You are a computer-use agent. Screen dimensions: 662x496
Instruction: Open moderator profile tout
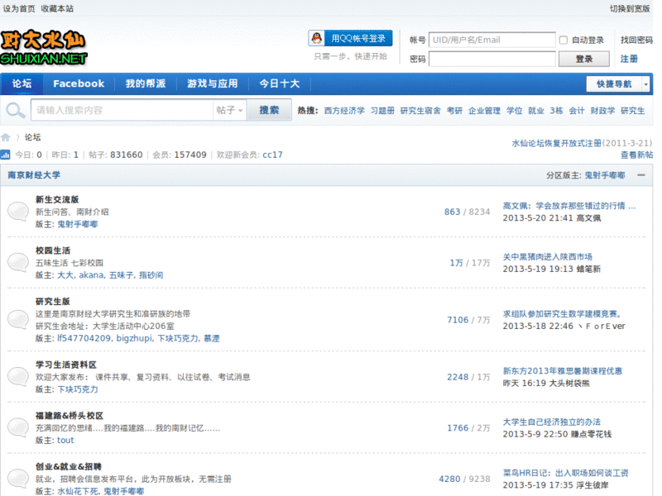pyautogui.click(x=65, y=441)
